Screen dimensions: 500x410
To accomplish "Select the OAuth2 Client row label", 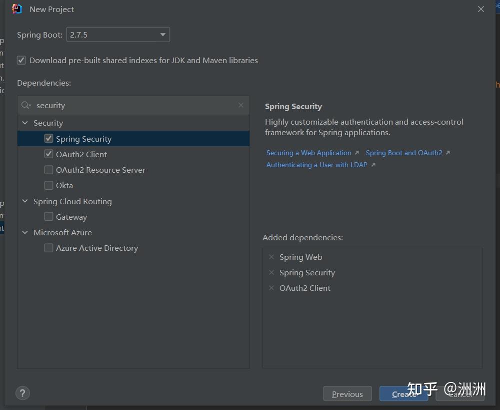I will click(x=81, y=154).
